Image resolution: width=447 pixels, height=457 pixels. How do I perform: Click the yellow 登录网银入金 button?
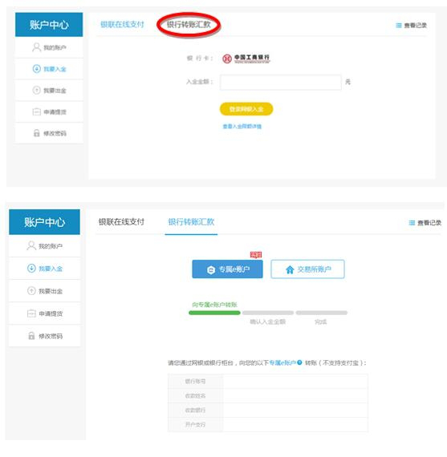tap(246, 109)
